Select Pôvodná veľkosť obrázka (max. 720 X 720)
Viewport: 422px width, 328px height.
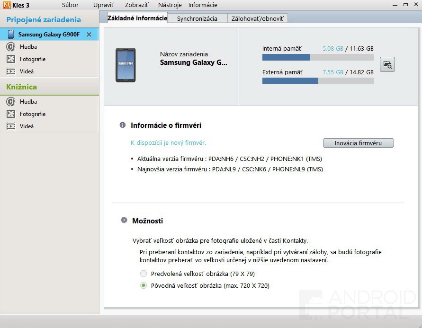point(144,285)
